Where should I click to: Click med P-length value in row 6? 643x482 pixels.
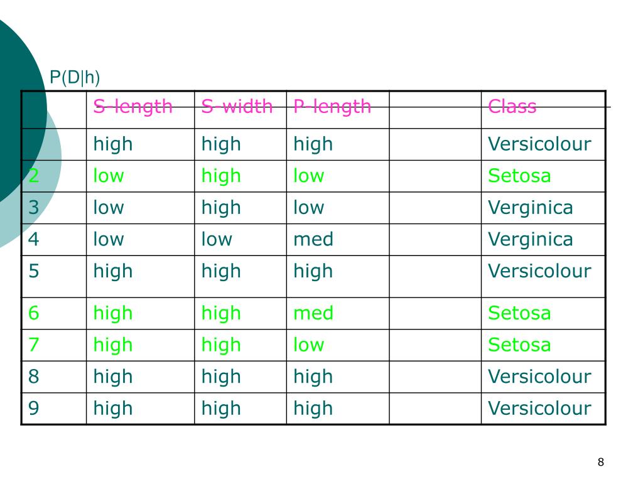(x=313, y=313)
